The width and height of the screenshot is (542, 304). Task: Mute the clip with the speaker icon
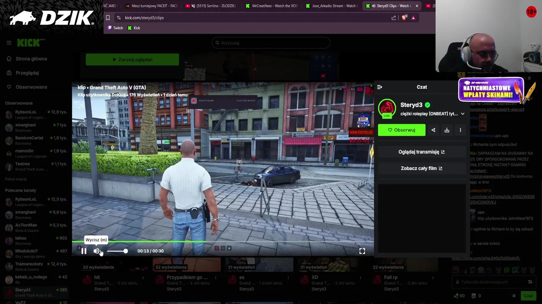97,251
